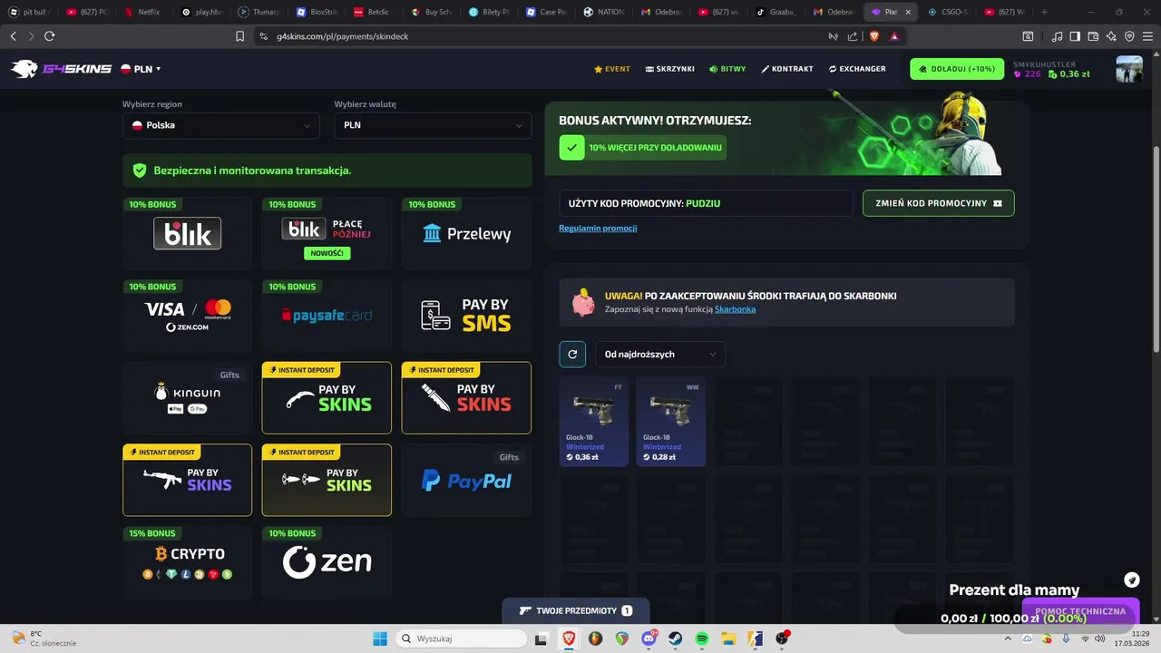Select Pay by Skins with butterfly knife
This screenshot has height=653, width=1161.
[327, 480]
